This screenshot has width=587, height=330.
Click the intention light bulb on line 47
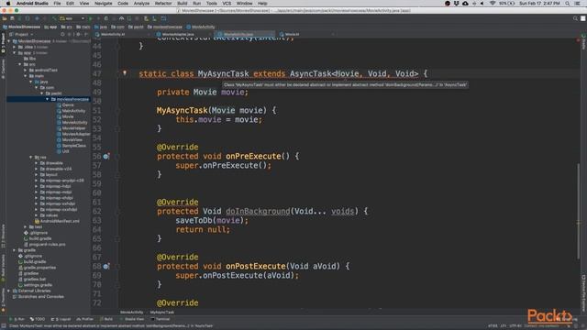(125, 73)
